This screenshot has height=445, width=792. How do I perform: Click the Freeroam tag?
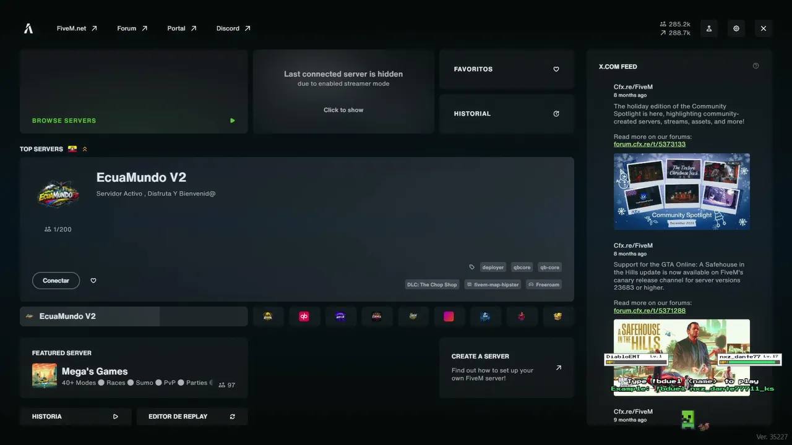544,285
